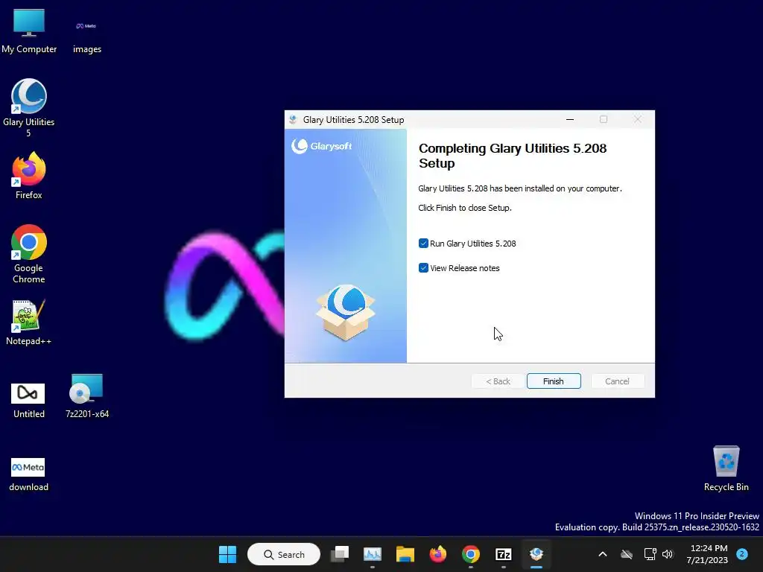Open the Recycle Bin

(x=726, y=468)
